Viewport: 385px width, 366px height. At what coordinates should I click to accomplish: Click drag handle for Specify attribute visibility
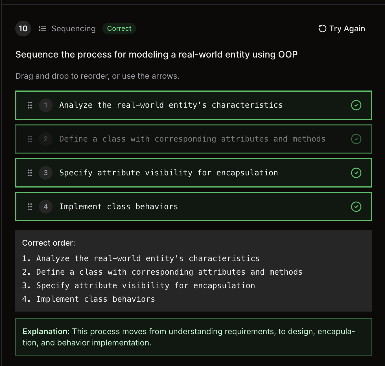pyautogui.click(x=30, y=173)
